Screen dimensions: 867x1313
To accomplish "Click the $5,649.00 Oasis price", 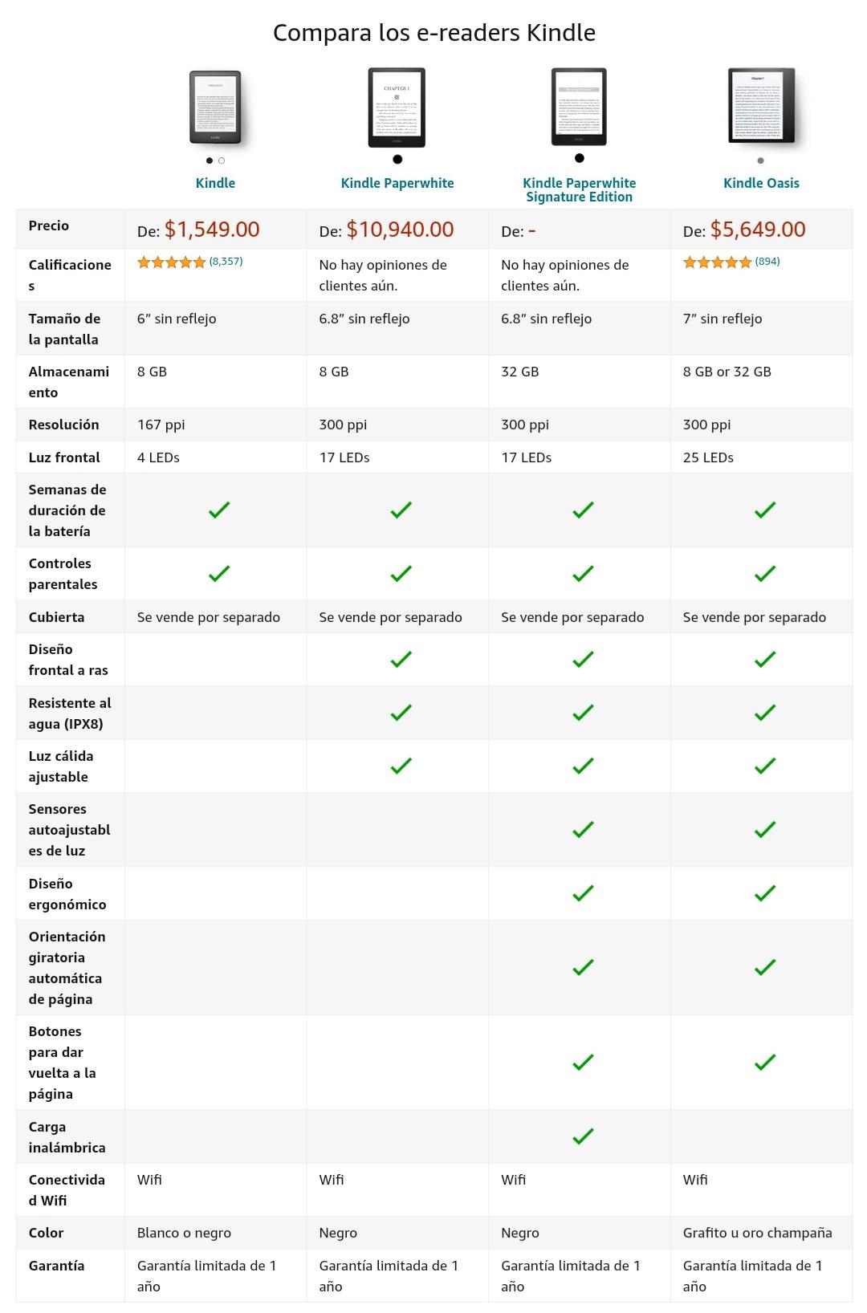I will [x=758, y=230].
